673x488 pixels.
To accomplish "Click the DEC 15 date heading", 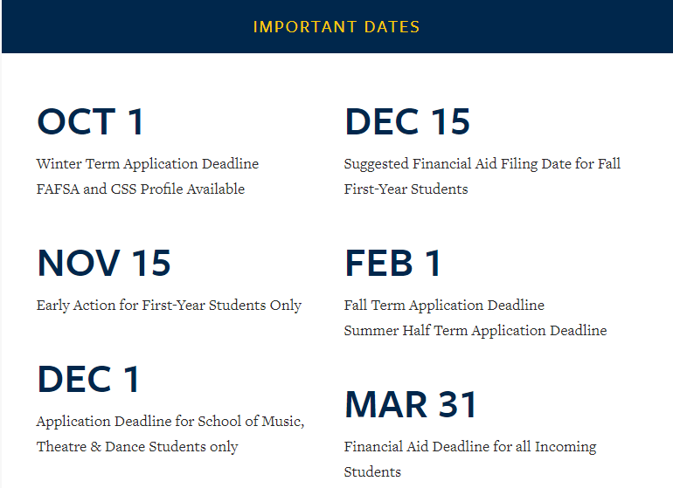I will pyautogui.click(x=407, y=122).
